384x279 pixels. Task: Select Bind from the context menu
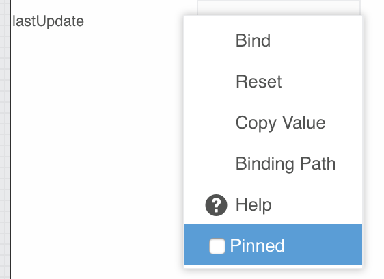click(x=253, y=40)
